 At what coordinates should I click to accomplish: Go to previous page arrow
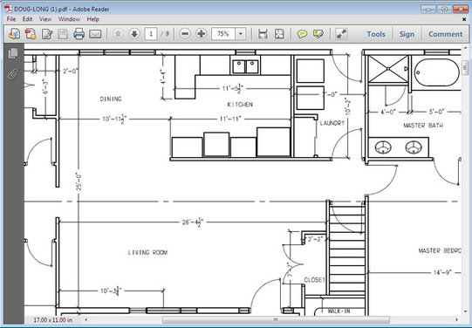point(118,33)
